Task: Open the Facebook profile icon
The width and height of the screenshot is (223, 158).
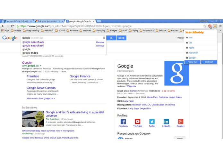Action: click(x=123, y=122)
